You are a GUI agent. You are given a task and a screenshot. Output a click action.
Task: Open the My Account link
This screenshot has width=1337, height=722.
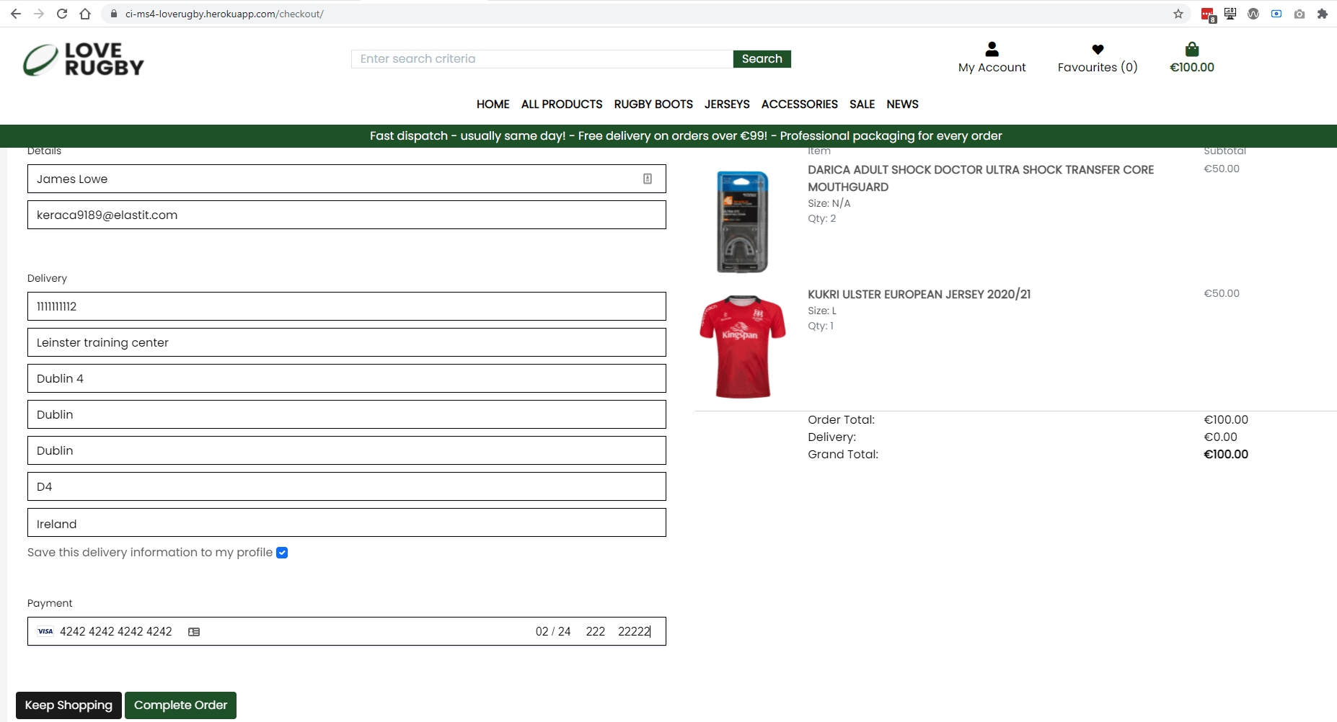(992, 68)
